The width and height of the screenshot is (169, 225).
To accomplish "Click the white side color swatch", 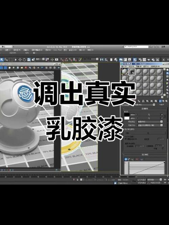I will pyautogui.click(x=127, y=118).
